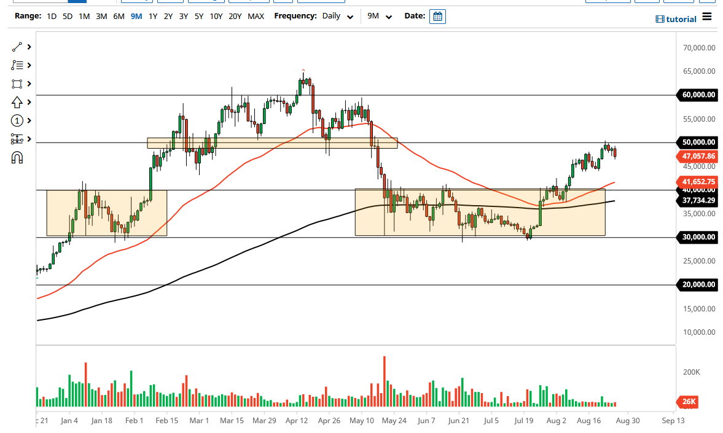Click the red 47,057.86 price label
The height and width of the screenshot is (433, 723).
(x=697, y=157)
